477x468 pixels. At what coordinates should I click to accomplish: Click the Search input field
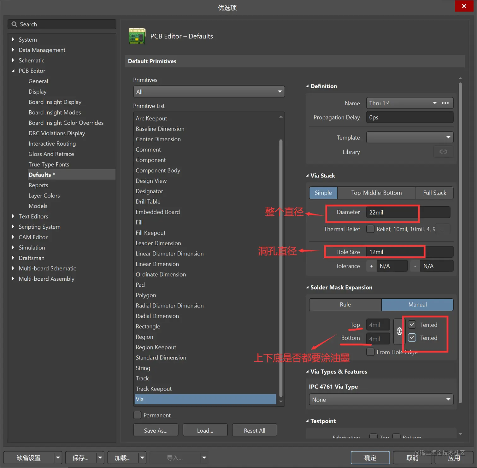62,24
